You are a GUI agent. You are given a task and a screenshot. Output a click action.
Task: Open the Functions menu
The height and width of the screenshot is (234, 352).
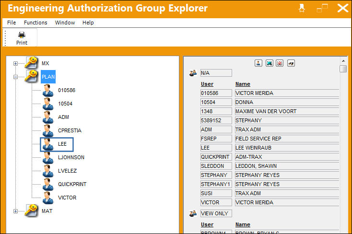point(35,23)
